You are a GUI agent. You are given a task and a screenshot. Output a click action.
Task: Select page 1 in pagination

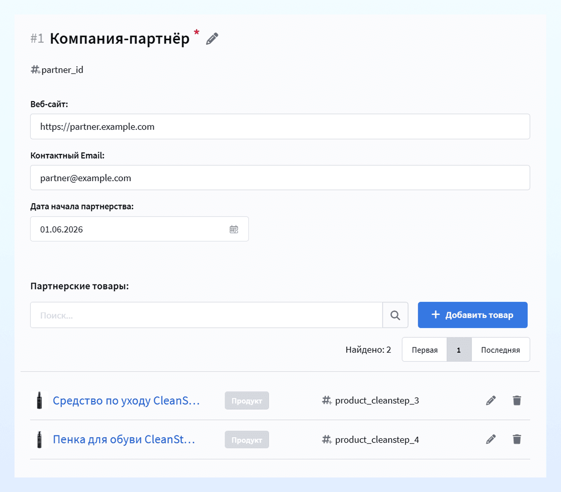tap(458, 350)
